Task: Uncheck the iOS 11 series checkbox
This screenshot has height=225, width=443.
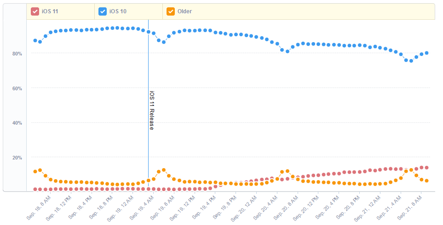Action: click(35, 11)
